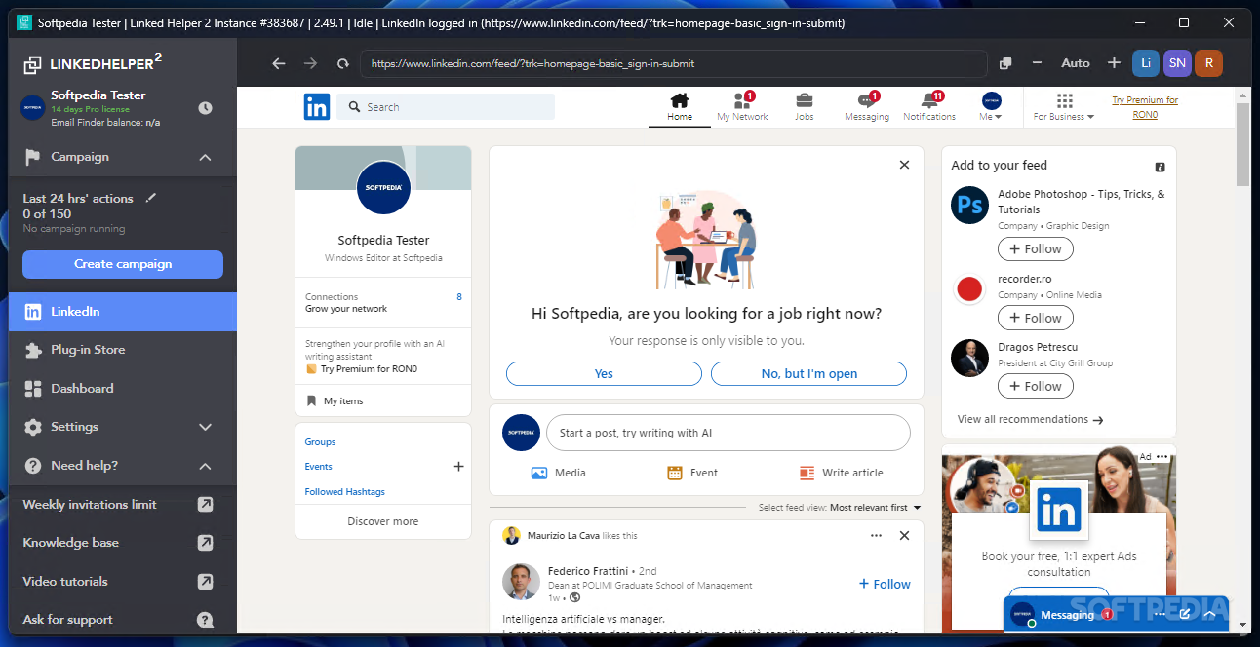Click the Li account button
Viewport: 1260px width, 647px height.
(x=1146, y=63)
